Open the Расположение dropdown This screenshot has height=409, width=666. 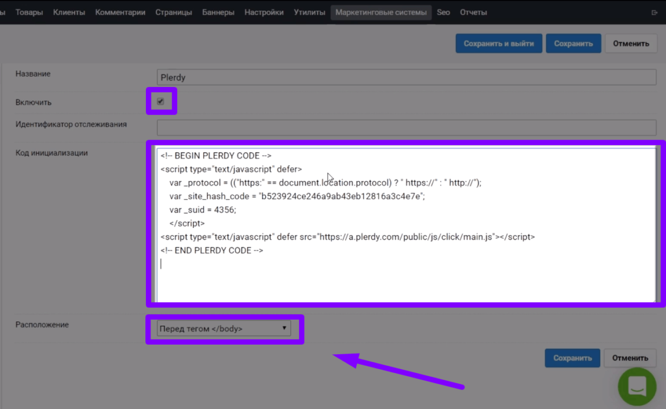tap(224, 329)
